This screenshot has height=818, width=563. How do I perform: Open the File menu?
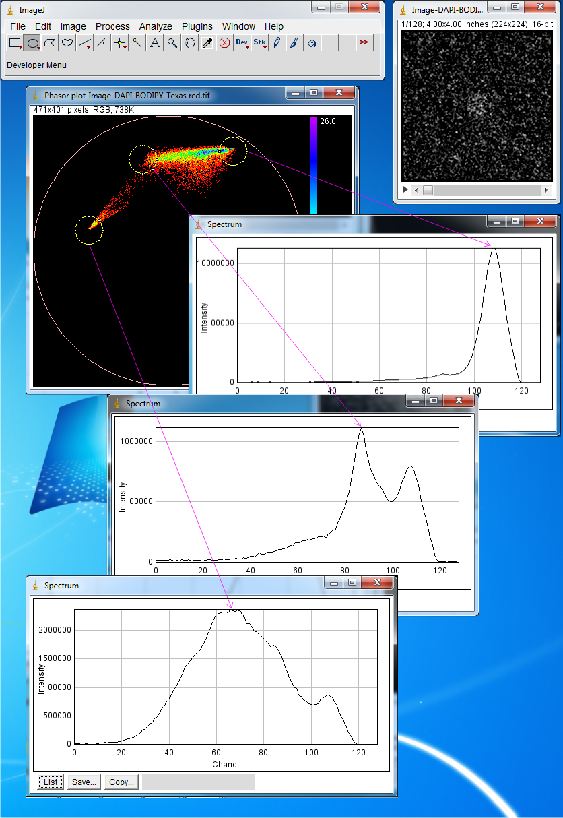click(18, 26)
